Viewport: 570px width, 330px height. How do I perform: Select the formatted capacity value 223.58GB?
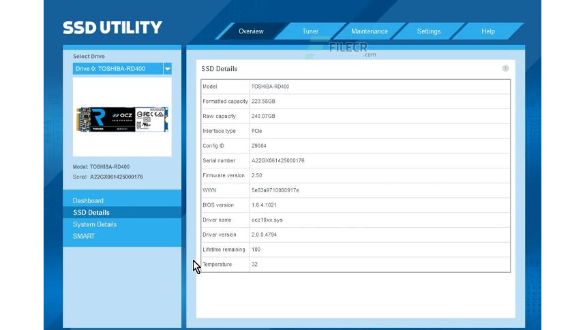pyautogui.click(x=263, y=102)
